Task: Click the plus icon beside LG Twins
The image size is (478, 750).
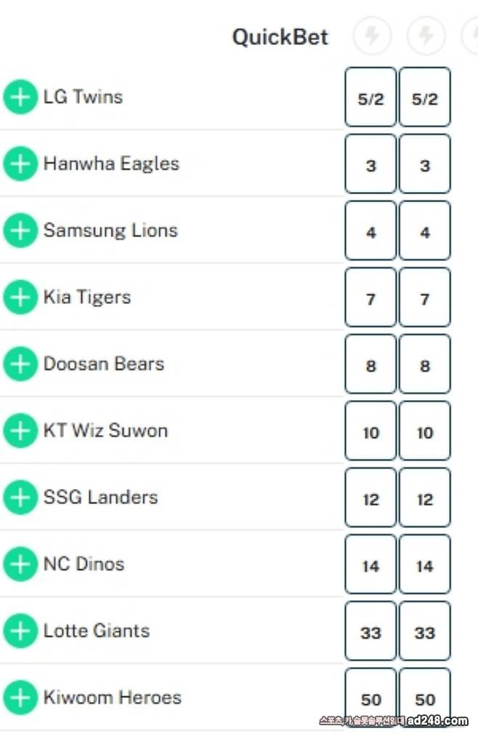Action: pyautogui.click(x=20, y=97)
